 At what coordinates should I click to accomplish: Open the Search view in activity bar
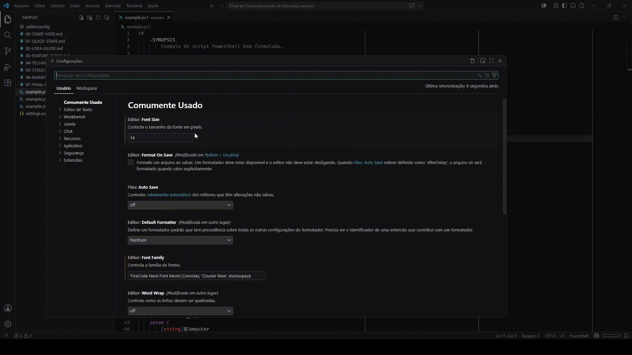pyautogui.click(x=8, y=35)
